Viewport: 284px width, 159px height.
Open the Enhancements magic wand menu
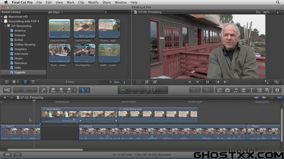click(x=194, y=90)
